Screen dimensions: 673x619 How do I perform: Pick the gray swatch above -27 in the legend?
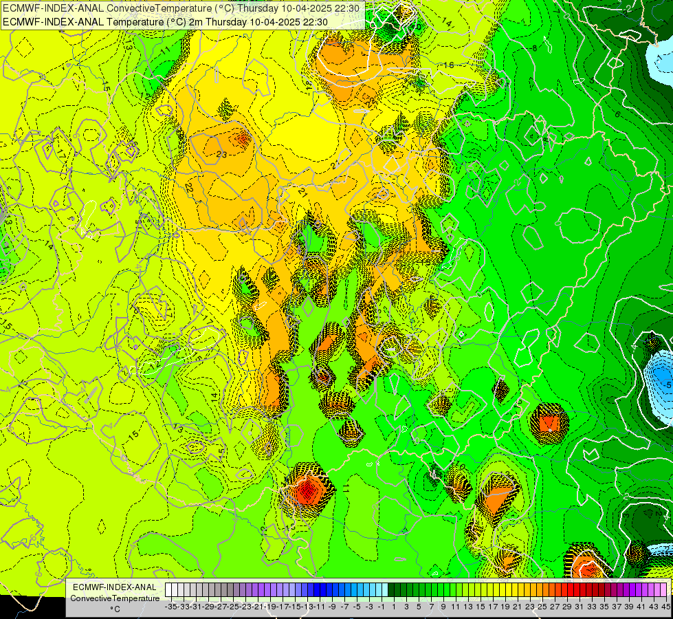pyautogui.click(x=218, y=589)
